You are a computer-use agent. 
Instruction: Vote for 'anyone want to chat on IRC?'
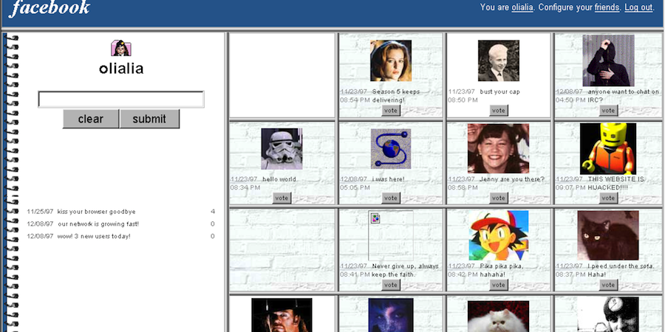tap(608, 111)
